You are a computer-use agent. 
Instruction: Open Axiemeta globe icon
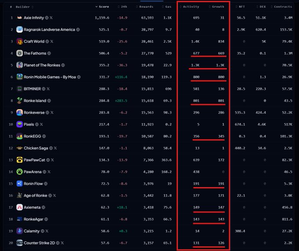44,208
